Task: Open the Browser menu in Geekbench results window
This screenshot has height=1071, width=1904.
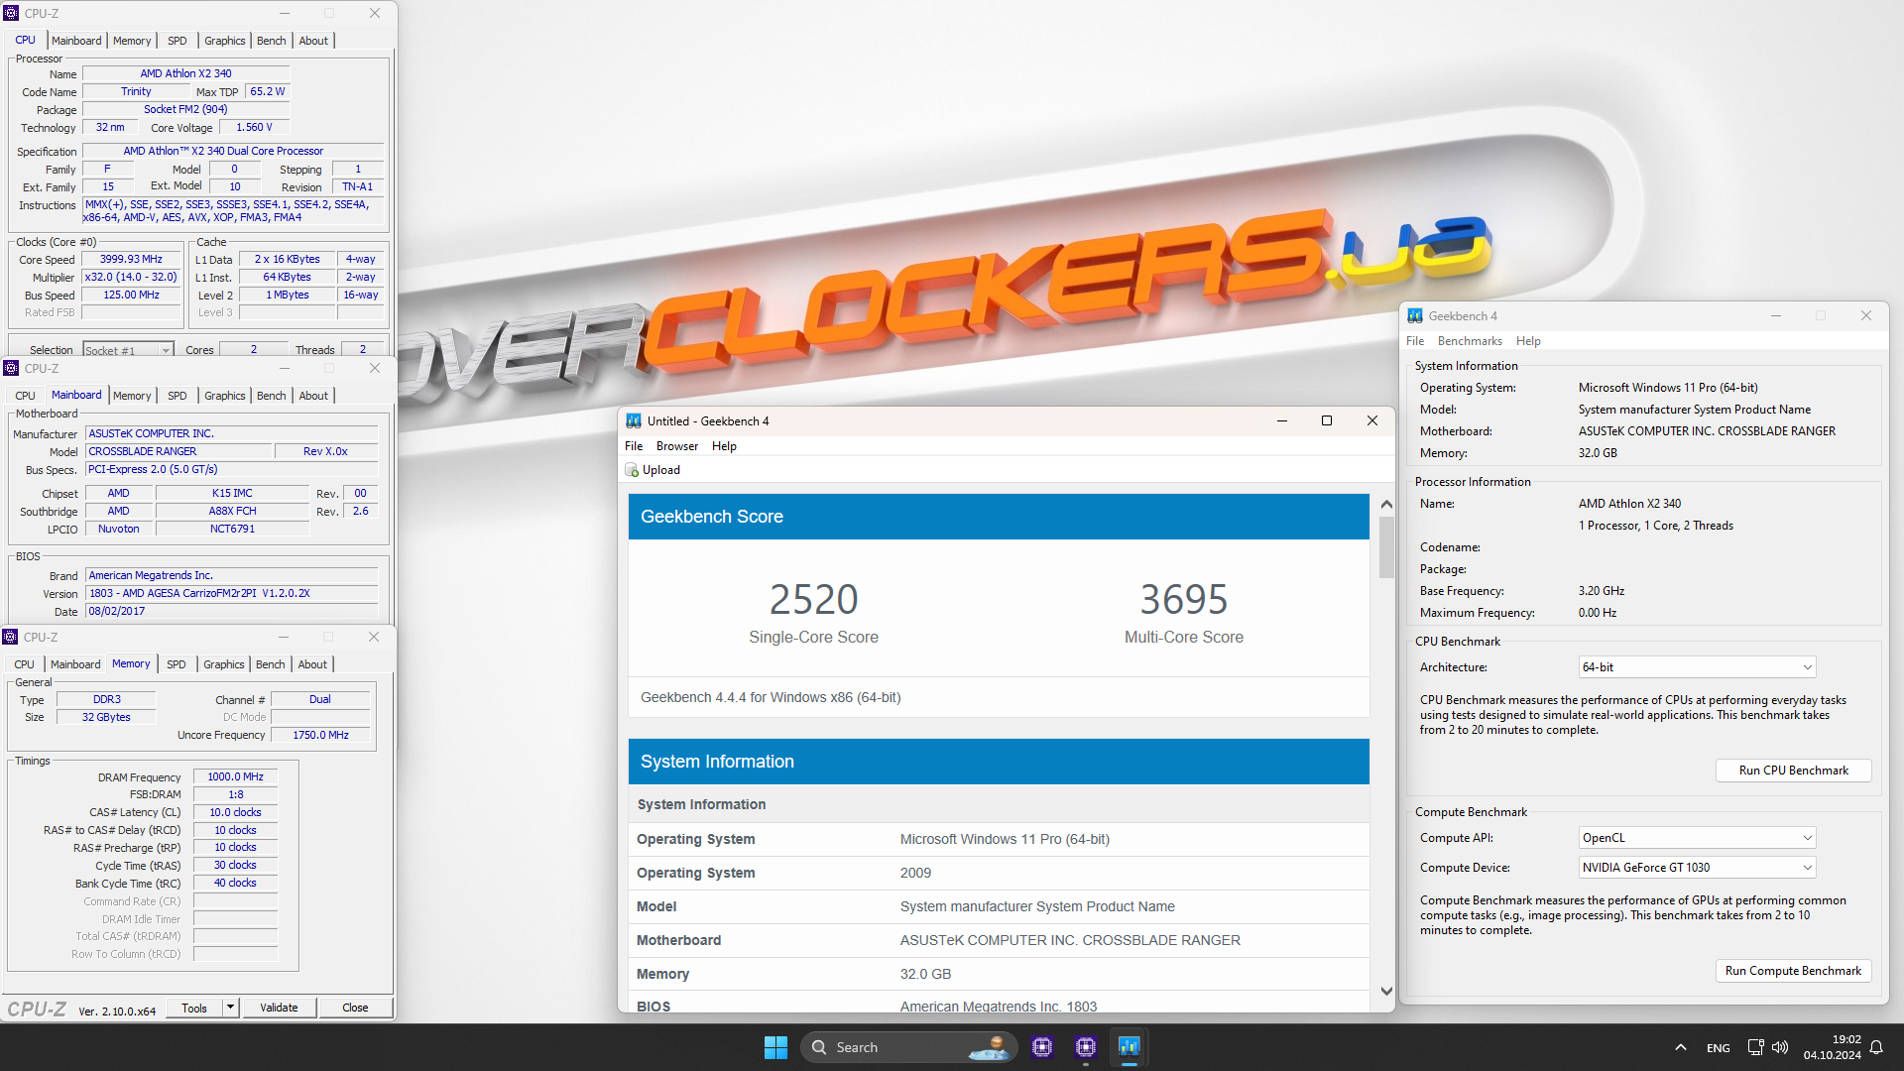Action: [677, 446]
